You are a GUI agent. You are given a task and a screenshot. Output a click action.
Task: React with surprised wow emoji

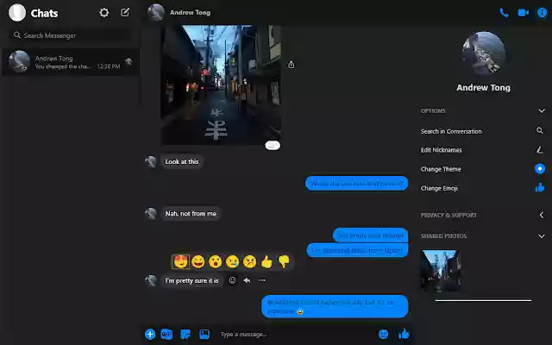click(x=215, y=262)
